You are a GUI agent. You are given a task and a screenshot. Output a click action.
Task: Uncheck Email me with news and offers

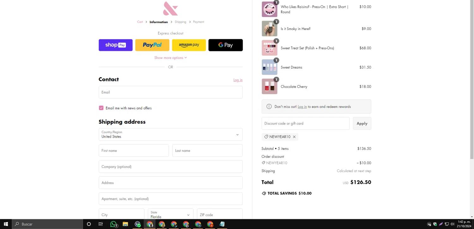point(101,108)
